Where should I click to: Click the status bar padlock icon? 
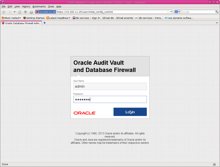(x=214, y=164)
